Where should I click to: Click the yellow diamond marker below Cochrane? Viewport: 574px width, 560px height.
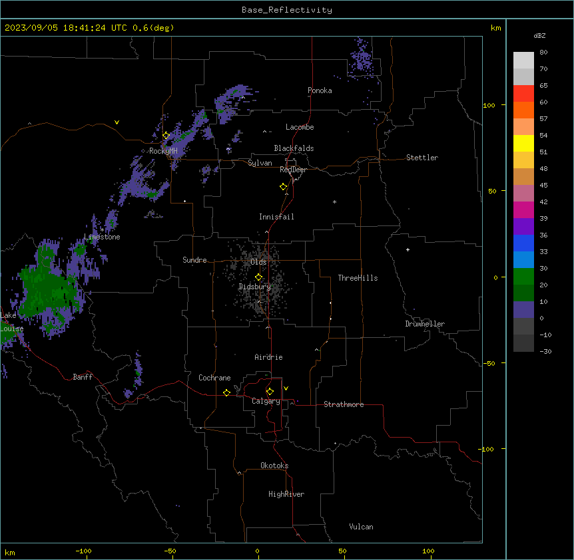pos(226,392)
